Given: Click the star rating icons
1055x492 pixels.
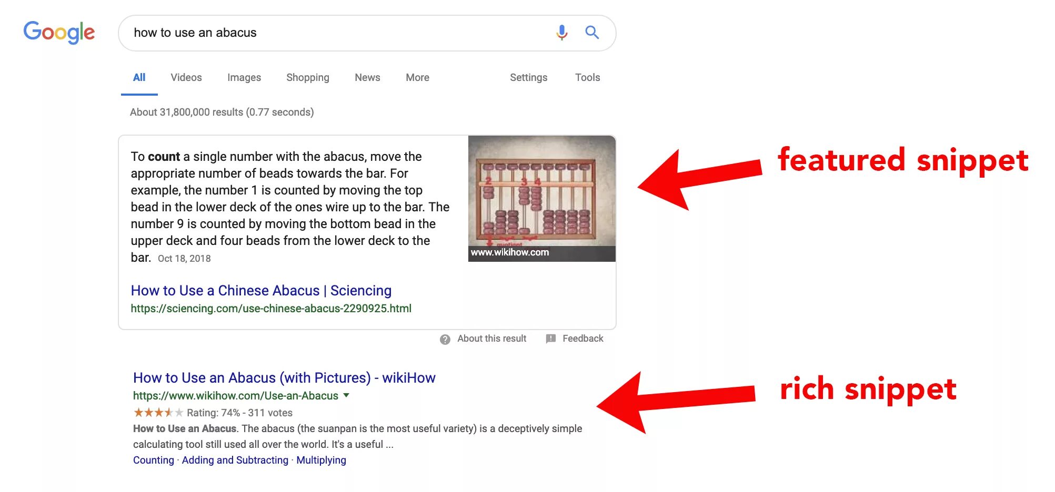Looking at the screenshot, I should [x=158, y=413].
